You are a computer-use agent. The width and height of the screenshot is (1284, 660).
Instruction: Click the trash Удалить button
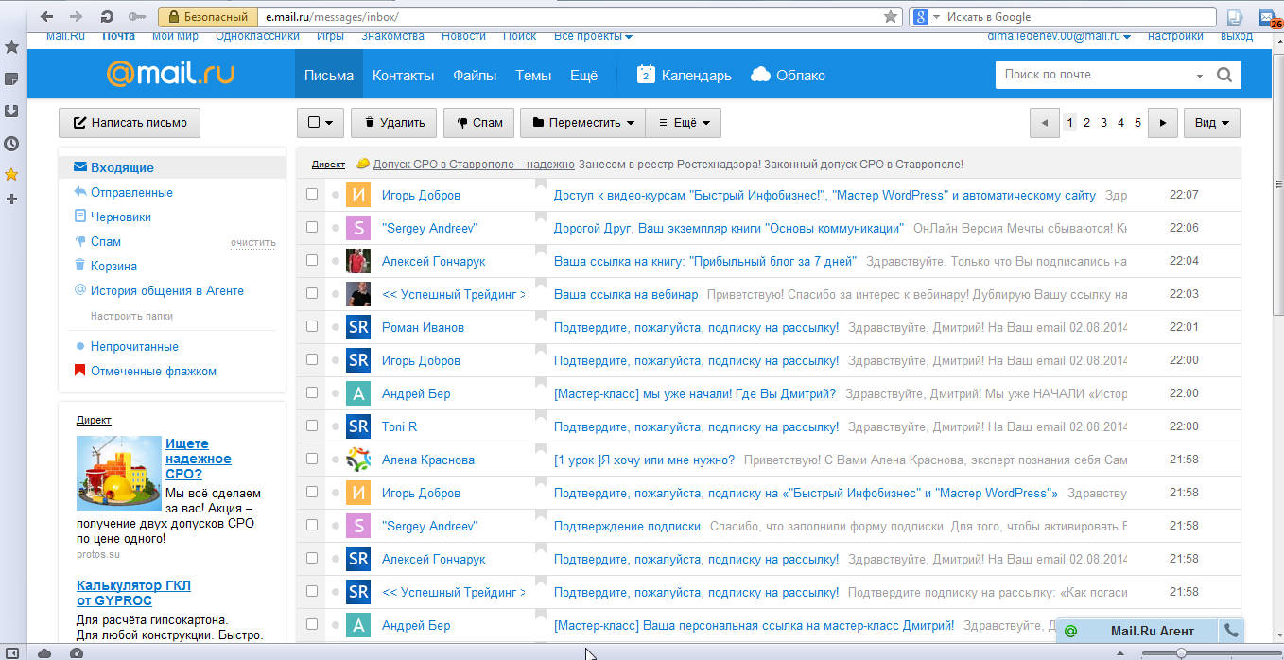pos(393,123)
